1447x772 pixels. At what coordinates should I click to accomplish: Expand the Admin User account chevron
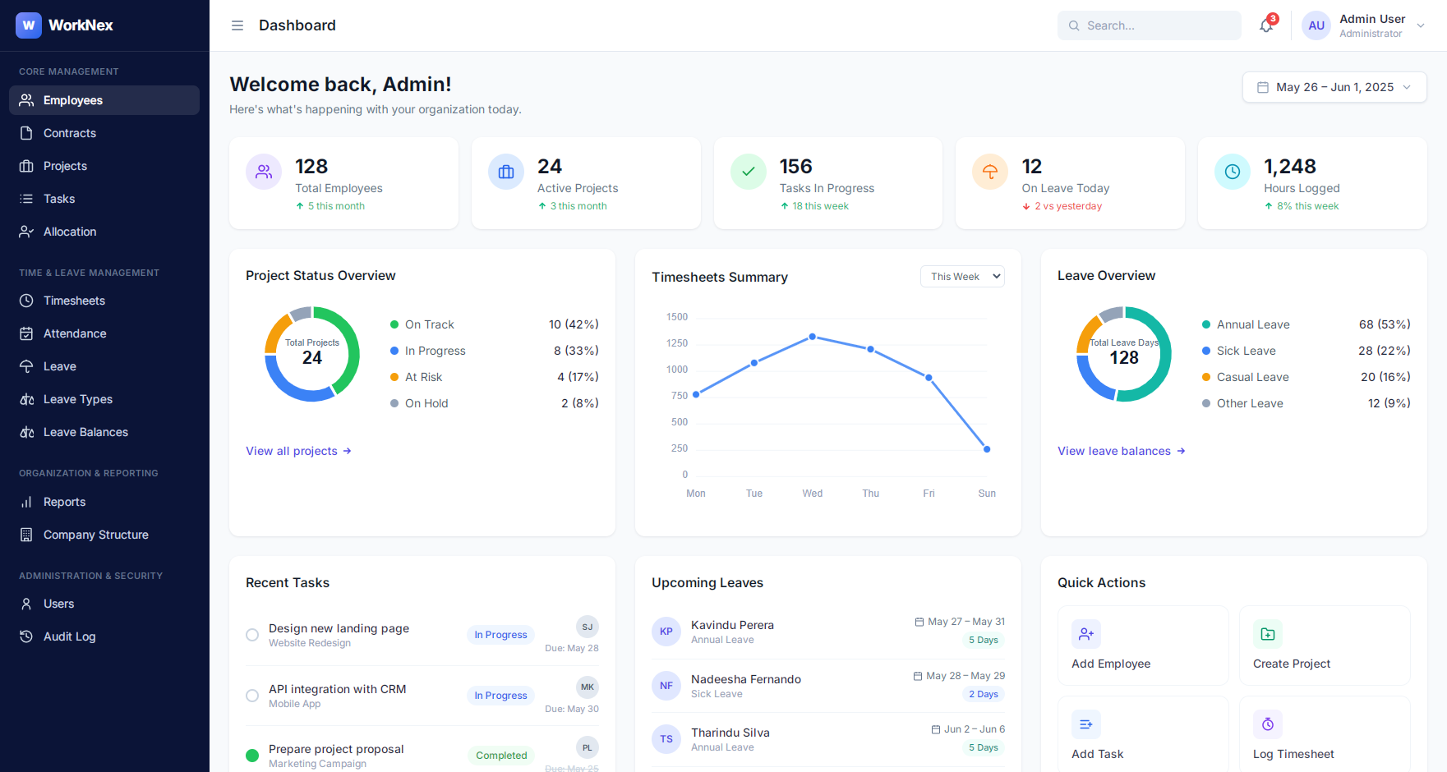pyautogui.click(x=1421, y=25)
